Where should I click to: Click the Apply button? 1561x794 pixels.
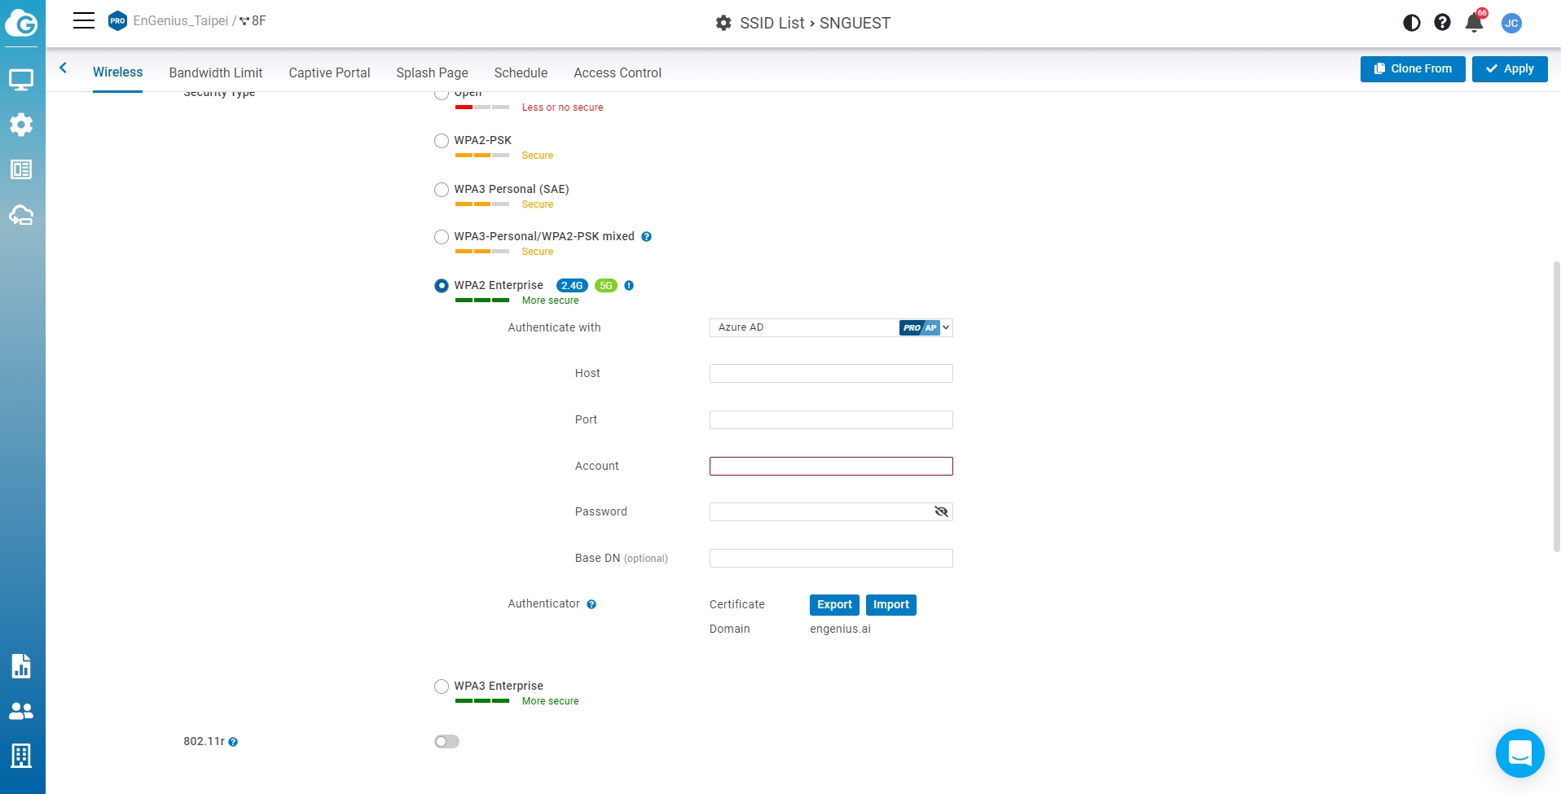[x=1509, y=69]
